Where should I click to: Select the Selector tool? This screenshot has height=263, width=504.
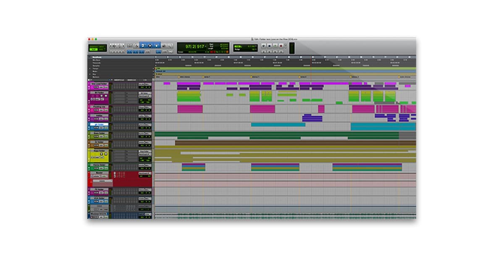[150, 45]
